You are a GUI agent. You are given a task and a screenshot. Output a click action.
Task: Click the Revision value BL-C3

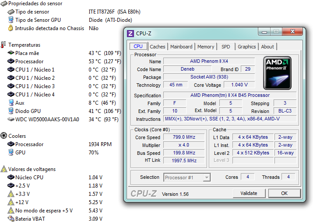tap(285, 111)
